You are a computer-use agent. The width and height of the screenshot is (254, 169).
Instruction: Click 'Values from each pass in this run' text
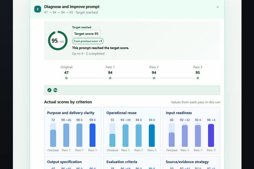[x=195, y=102]
